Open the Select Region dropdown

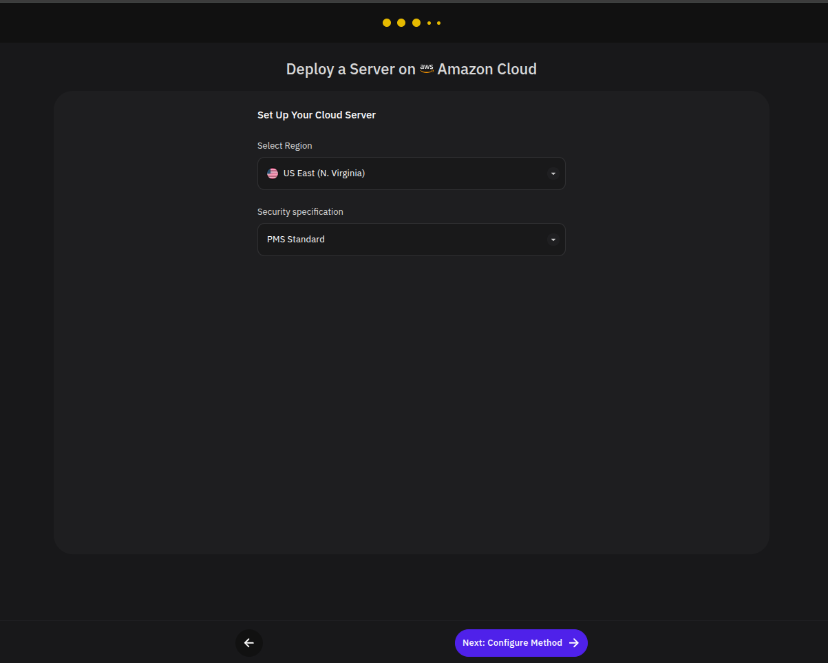412,173
